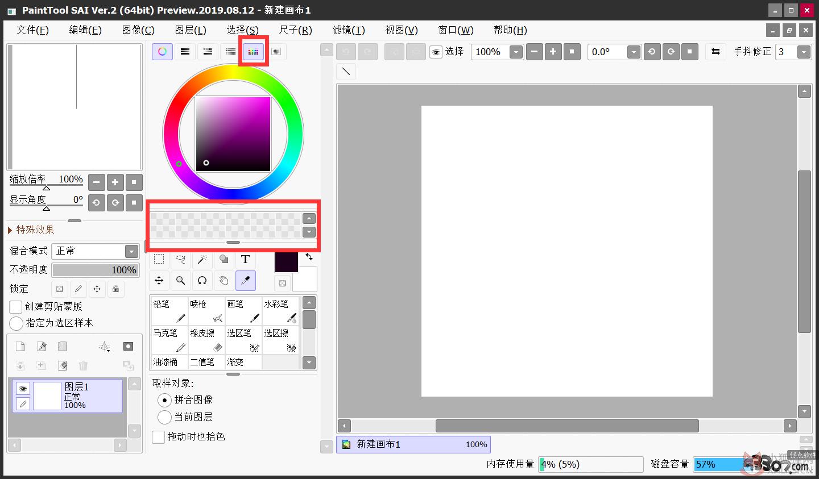Add a layer mask

(128, 347)
